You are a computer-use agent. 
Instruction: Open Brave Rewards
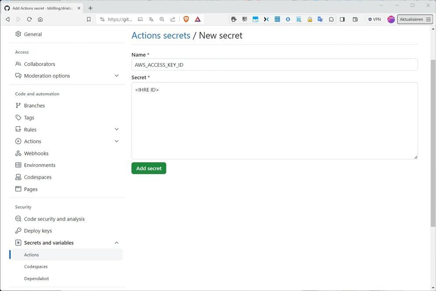(197, 19)
